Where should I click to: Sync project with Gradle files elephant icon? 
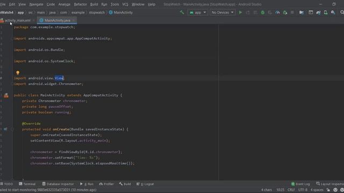[318, 12]
